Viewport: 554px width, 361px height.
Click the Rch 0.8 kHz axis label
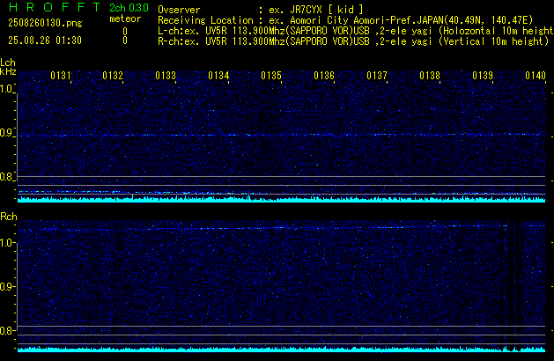(x=7, y=331)
